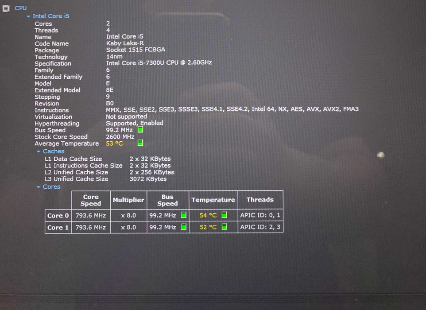
Task: Click Core 1 bus speed green indicator
Action: pos(183,227)
